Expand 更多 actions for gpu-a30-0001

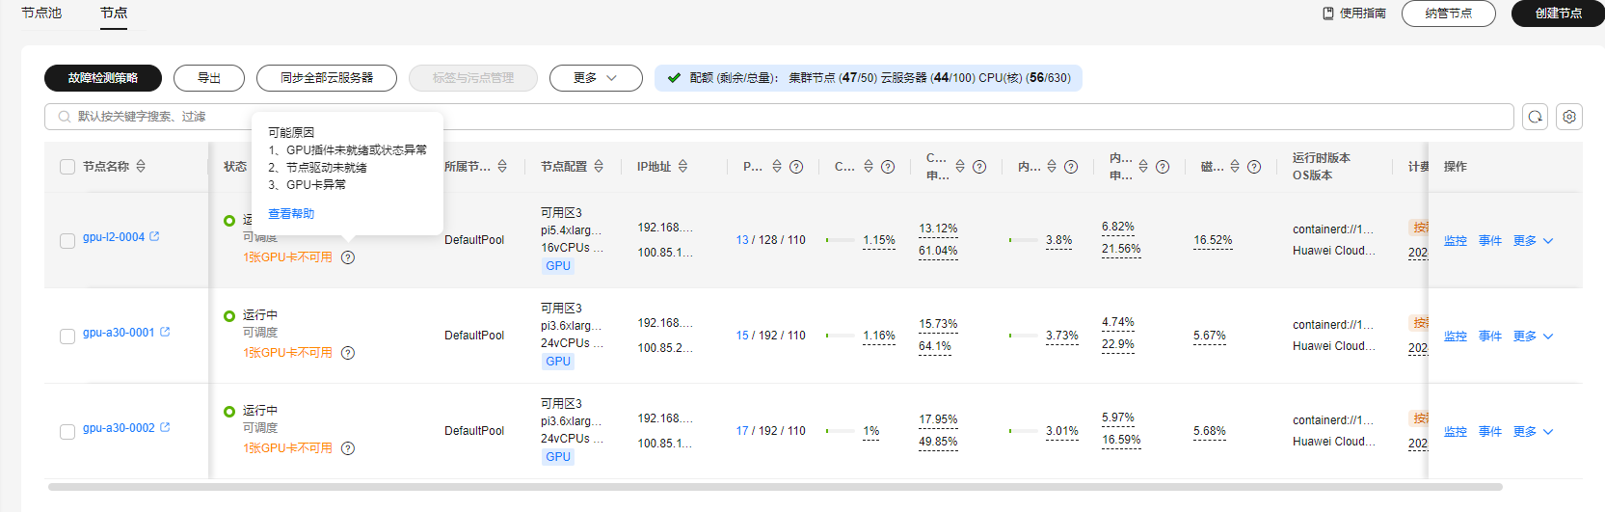click(x=1533, y=337)
